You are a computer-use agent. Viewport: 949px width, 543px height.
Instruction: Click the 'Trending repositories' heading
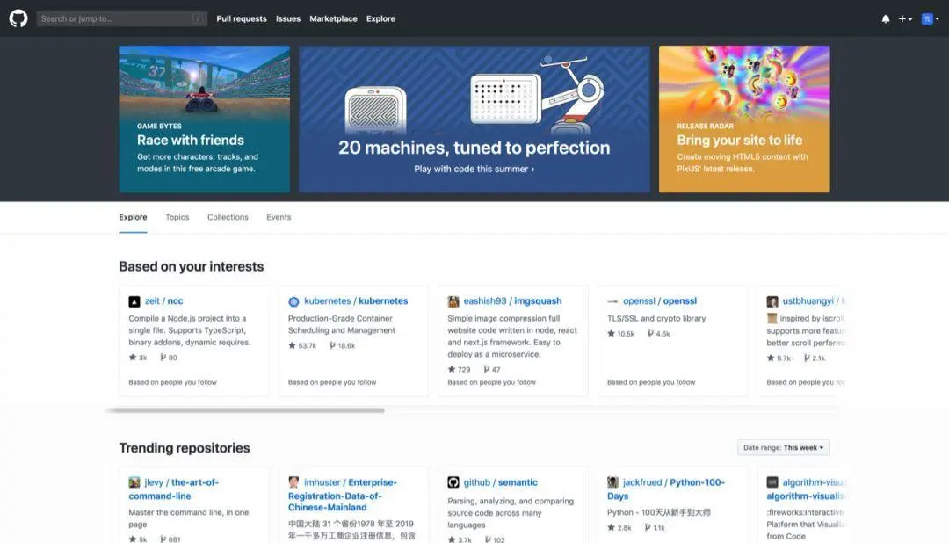[x=185, y=448]
